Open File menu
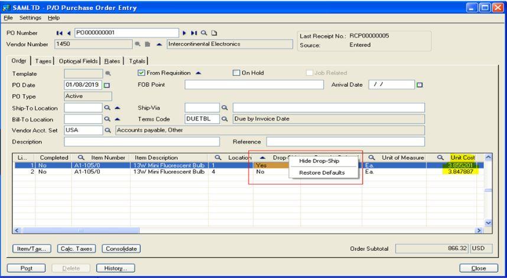Screen dimensions: 507x278 8,18
